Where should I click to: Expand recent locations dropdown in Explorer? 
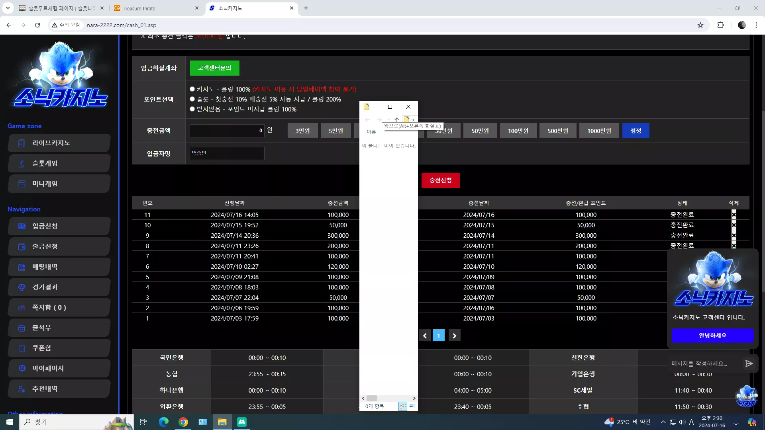(x=388, y=120)
